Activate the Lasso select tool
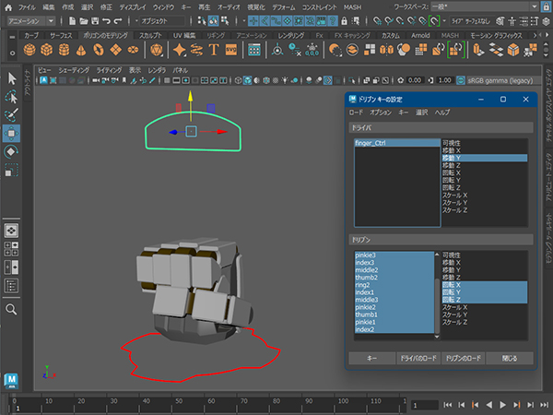Image resolution: width=553 pixels, height=415 pixels. [x=13, y=96]
